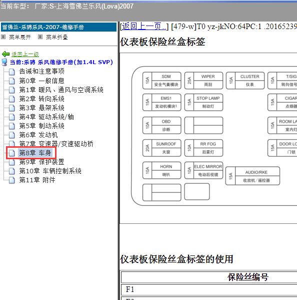This screenshot has height=300, width=297.
Task: Click the 雪佛兰-乐骋乐风-2007-维修手册 header
Action: tap(58, 27)
